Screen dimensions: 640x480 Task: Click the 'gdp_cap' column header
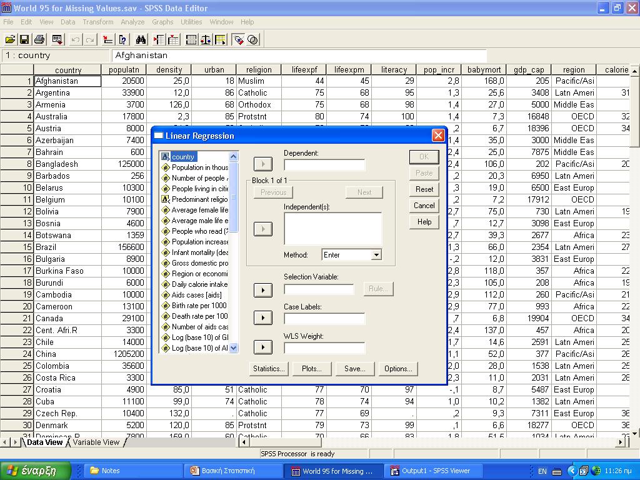click(x=529, y=70)
